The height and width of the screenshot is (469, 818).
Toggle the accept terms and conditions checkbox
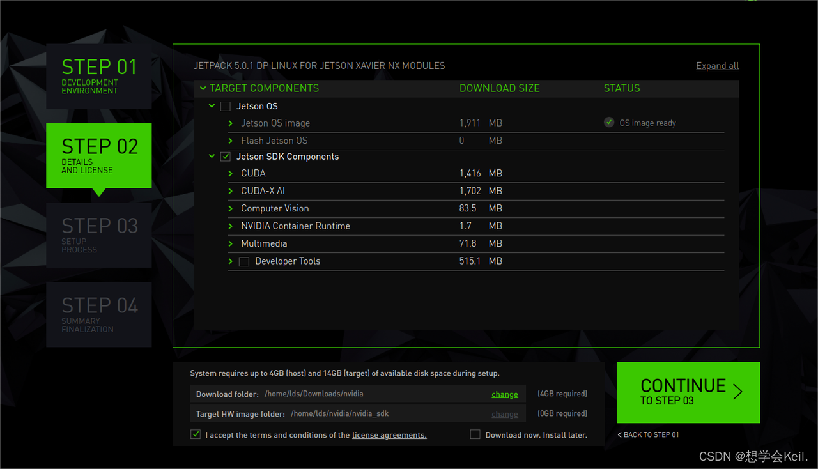coord(196,434)
